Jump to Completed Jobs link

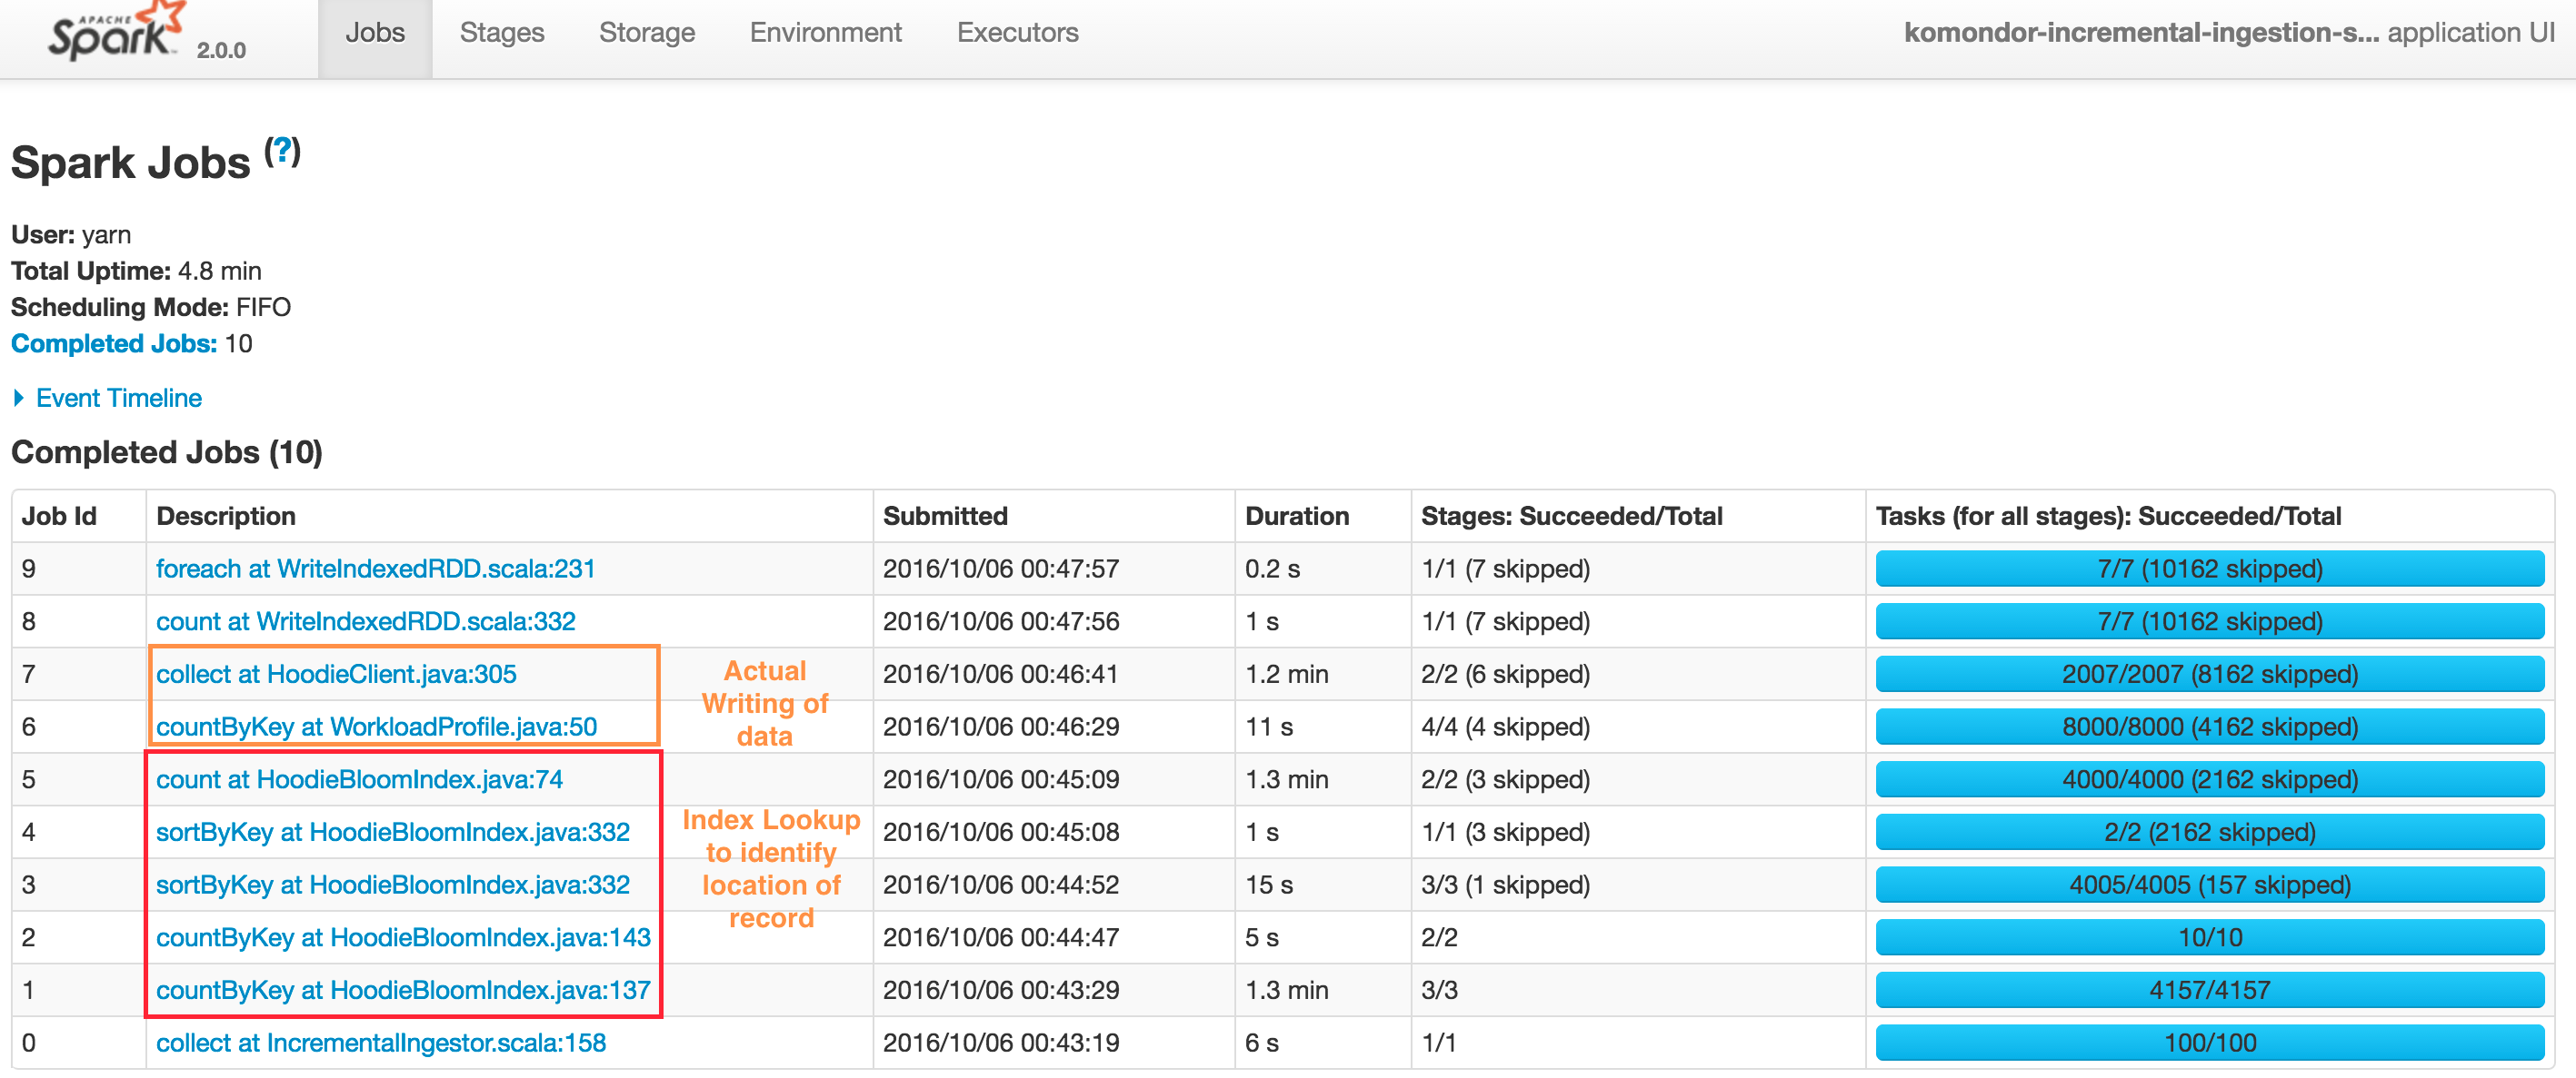pyautogui.click(x=113, y=343)
